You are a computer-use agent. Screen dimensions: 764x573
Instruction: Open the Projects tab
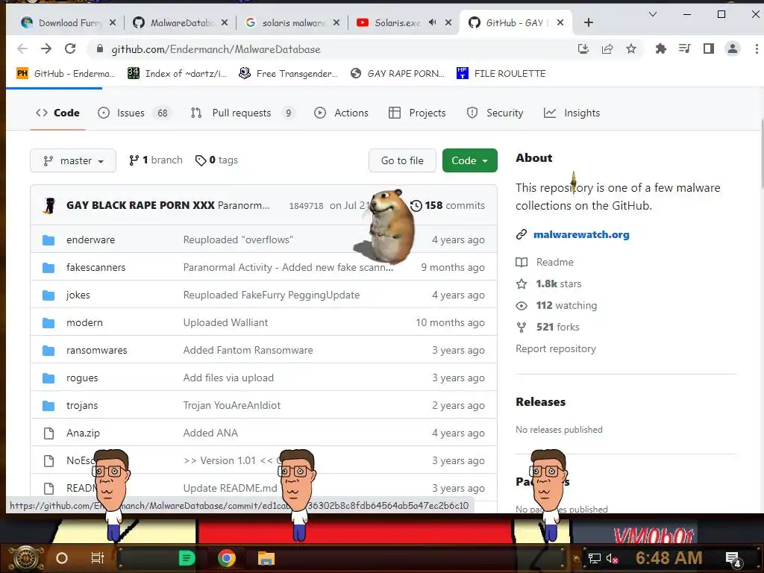tap(417, 113)
